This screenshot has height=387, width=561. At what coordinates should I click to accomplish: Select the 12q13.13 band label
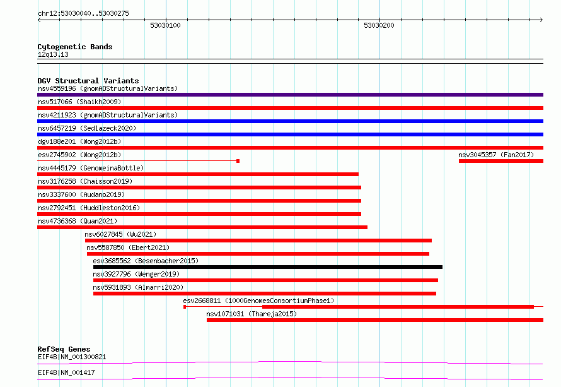pos(53,54)
